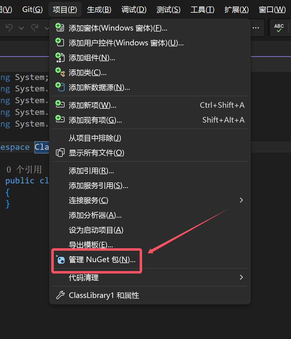291x339 pixels.
Task: Click the undo arrow in toolbar
Action: (9, 28)
